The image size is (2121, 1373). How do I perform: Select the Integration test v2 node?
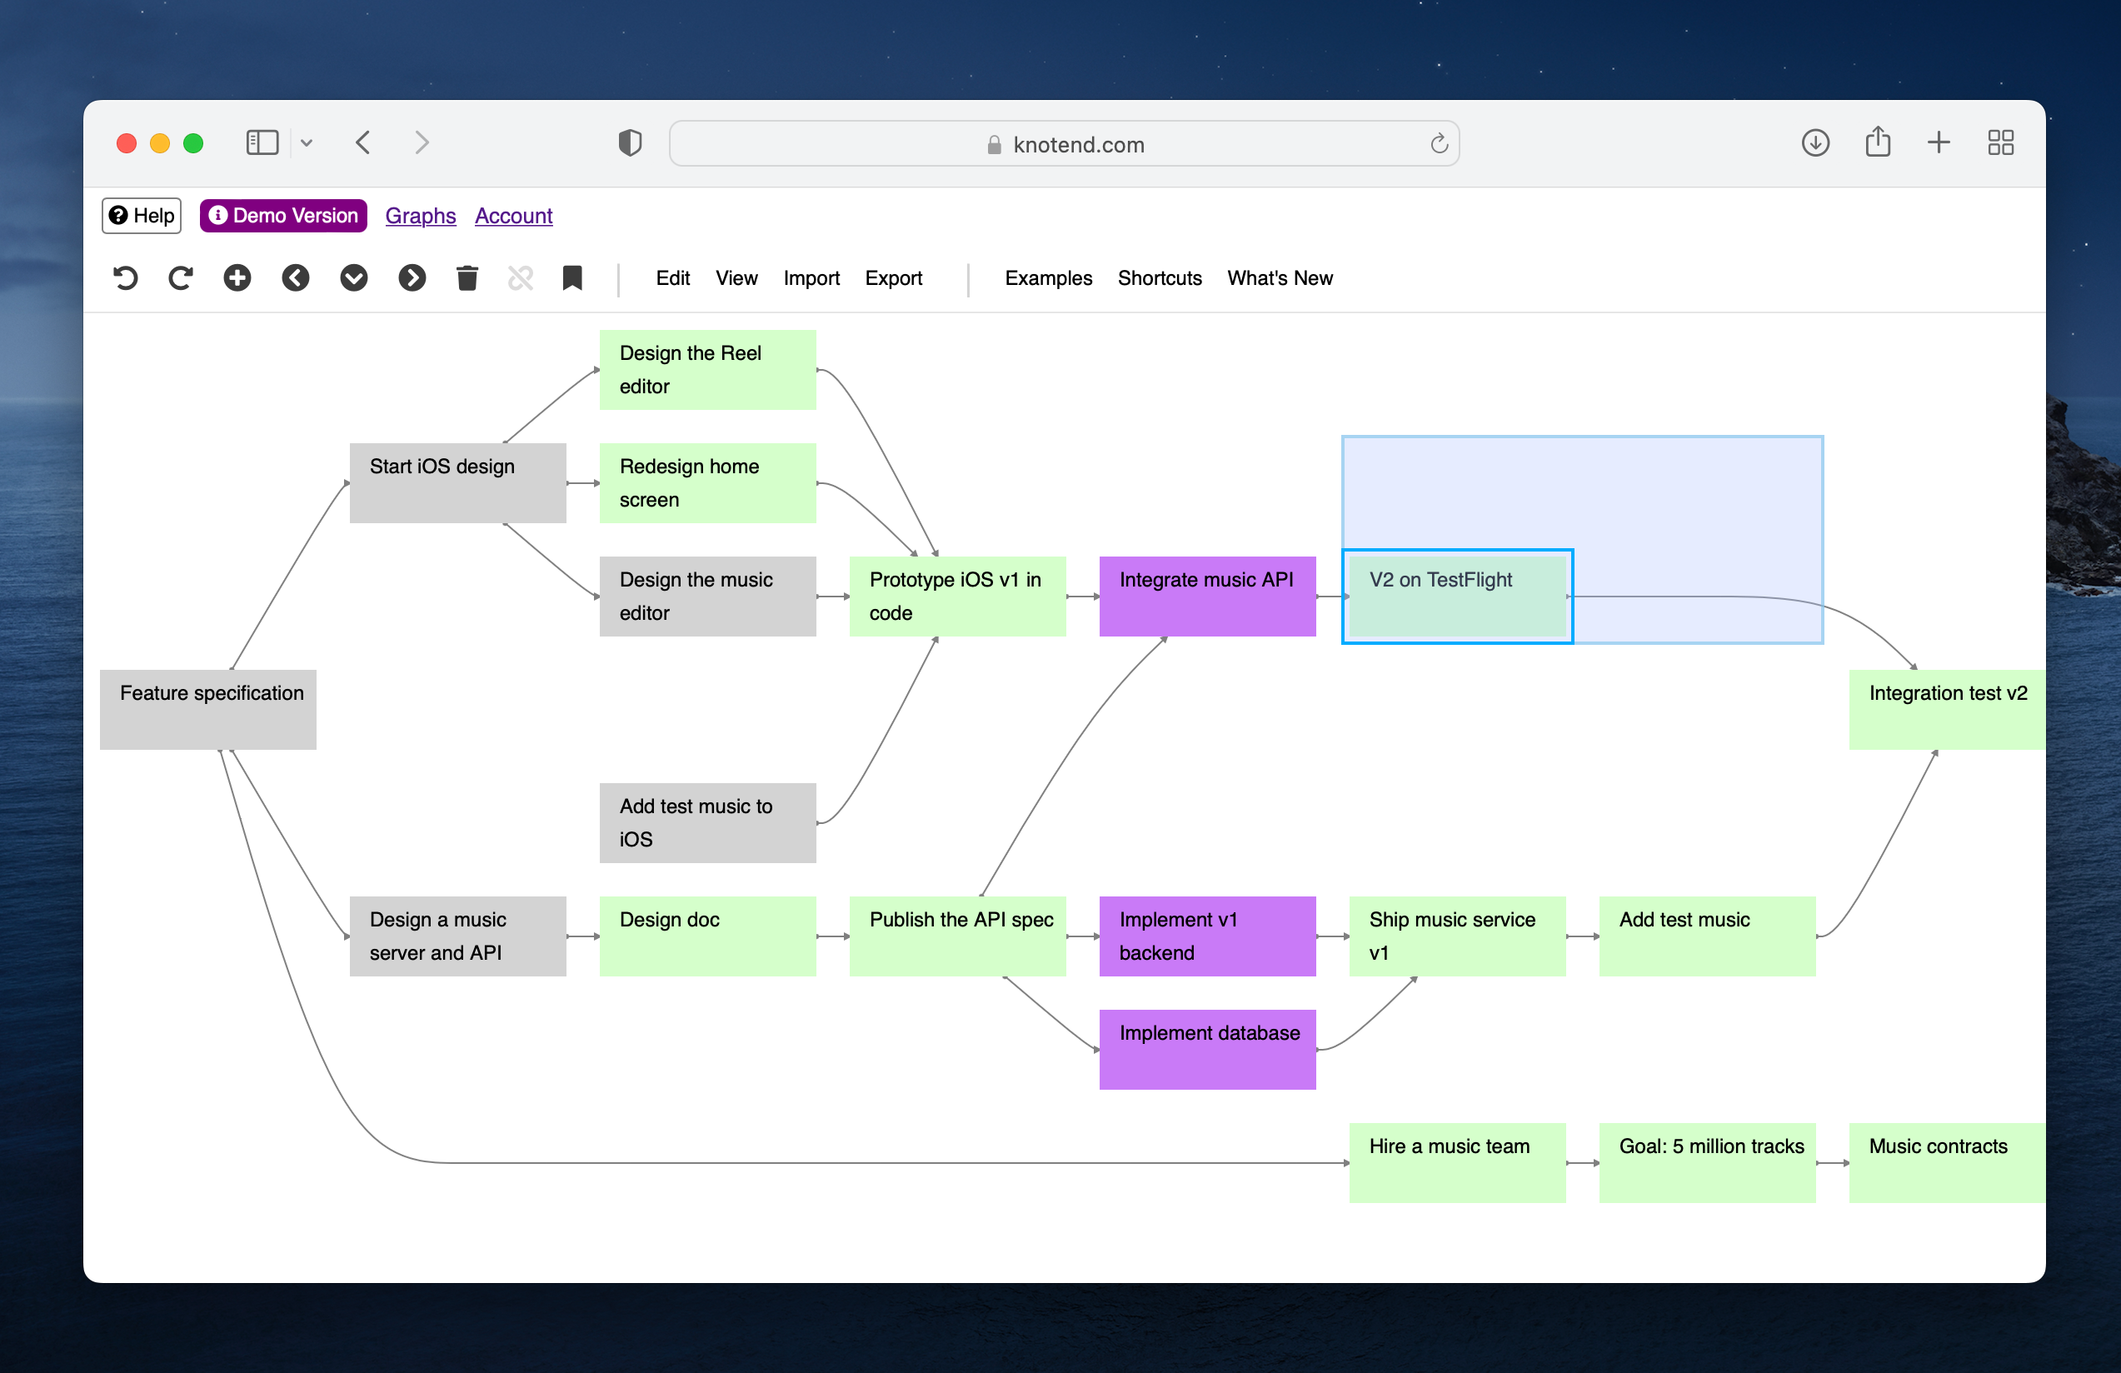(1947, 709)
